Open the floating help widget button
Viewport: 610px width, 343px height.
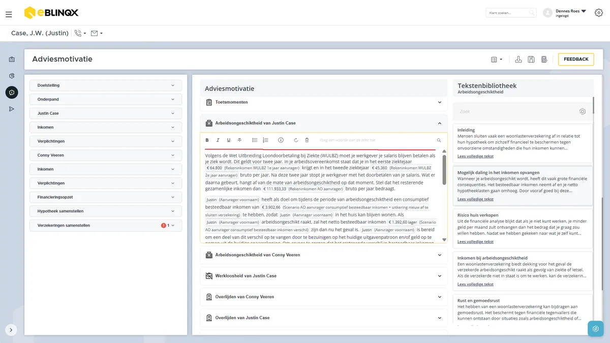tap(596, 329)
